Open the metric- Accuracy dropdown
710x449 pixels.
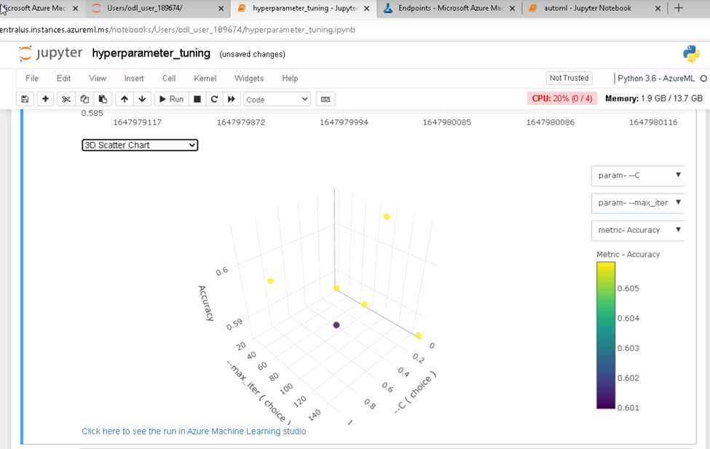click(x=638, y=230)
